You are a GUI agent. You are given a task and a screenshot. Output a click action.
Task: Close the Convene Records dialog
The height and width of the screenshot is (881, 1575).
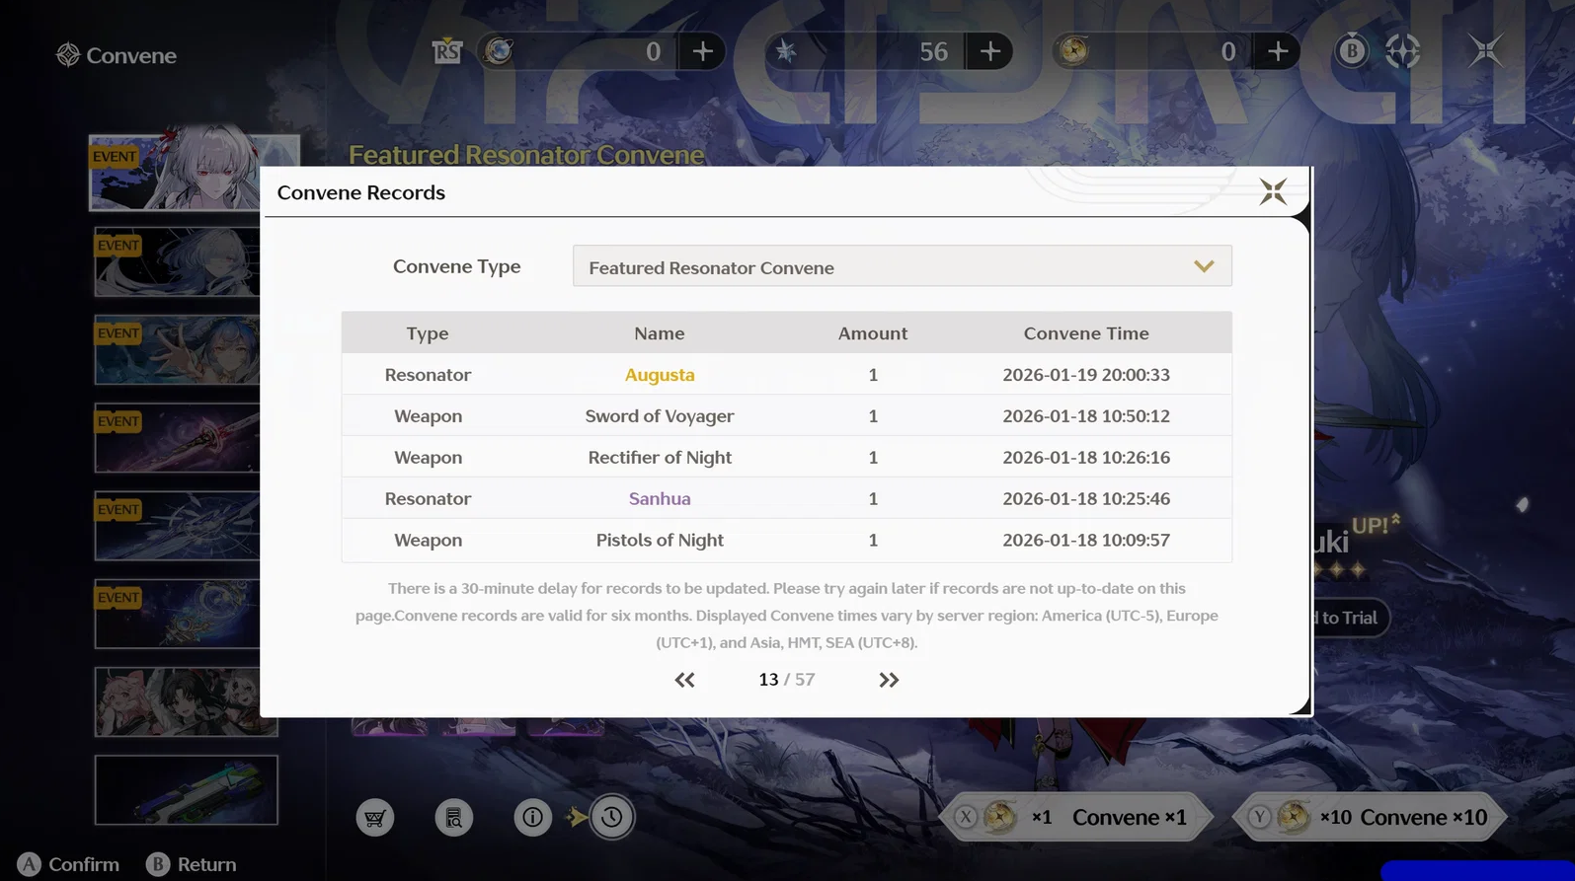(x=1273, y=191)
